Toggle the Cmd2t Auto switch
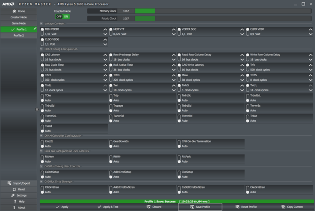Viewport: 315px width, 211px height. click(42, 144)
